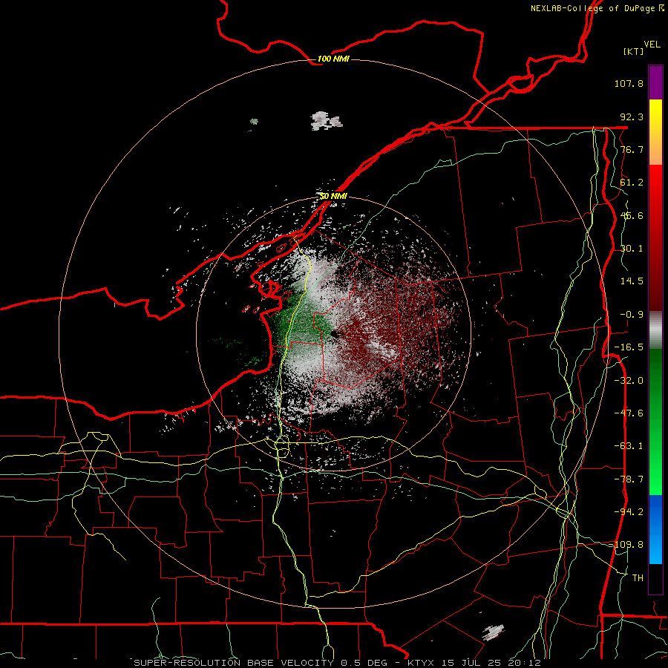Select the -47.6 velocity scale value
This screenshot has width=668, height=668.
(629, 413)
